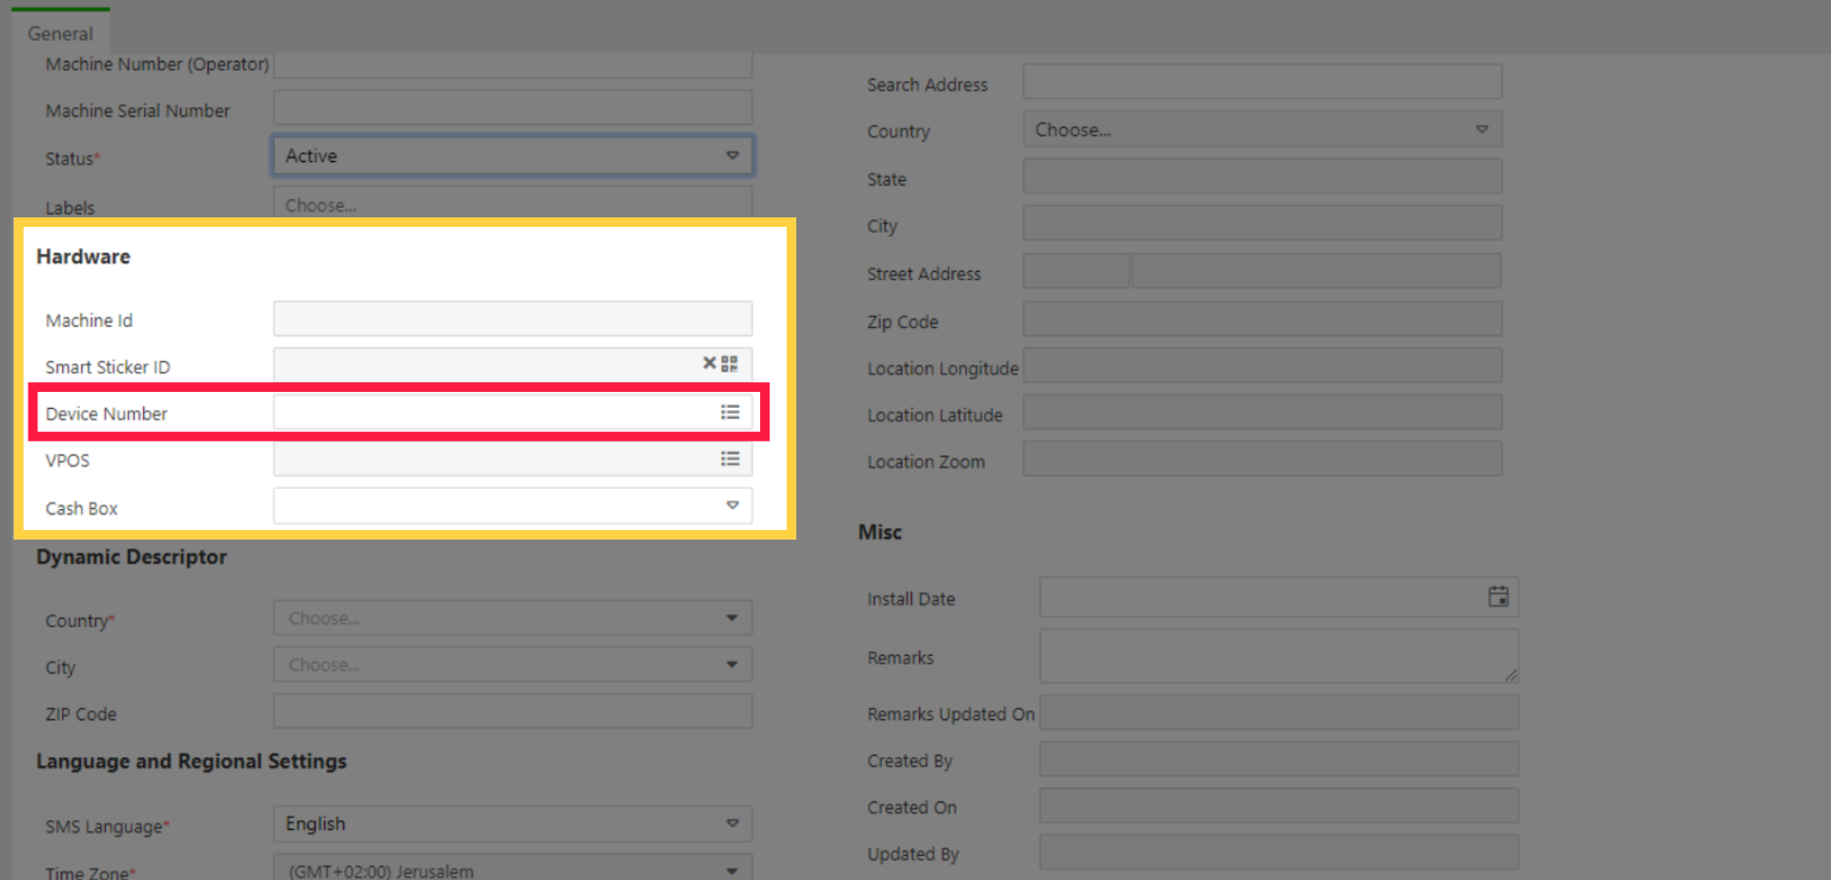Switch to the General tab
The height and width of the screenshot is (880, 1831).
[60, 33]
